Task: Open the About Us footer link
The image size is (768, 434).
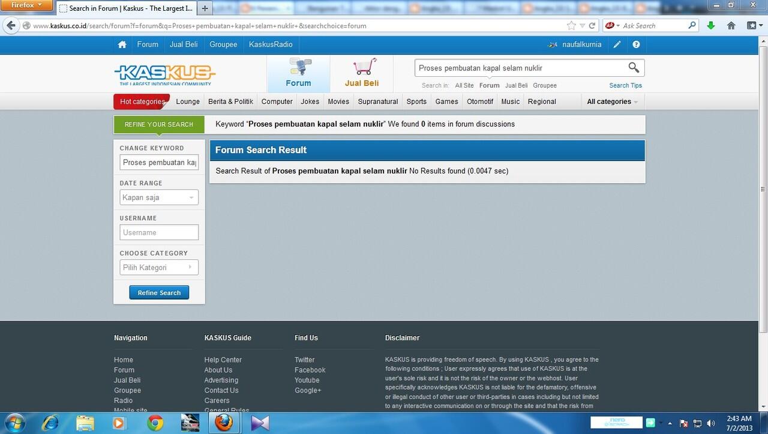Action: coord(218,370)
